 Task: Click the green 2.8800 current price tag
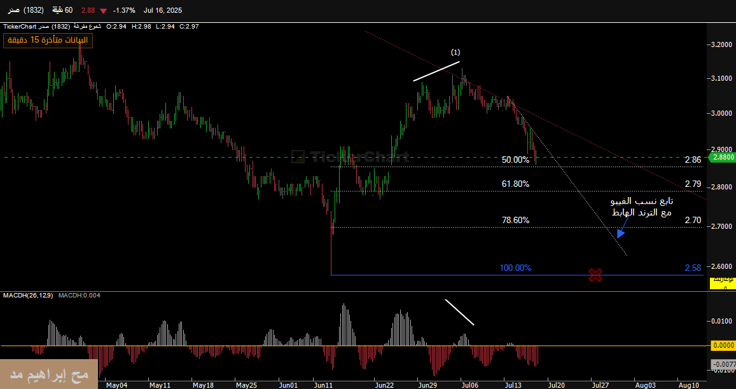tap(721, 158)
